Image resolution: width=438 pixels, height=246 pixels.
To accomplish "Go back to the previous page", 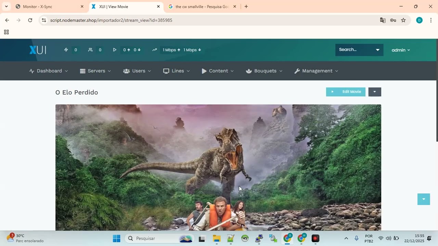I will [7, 20].
